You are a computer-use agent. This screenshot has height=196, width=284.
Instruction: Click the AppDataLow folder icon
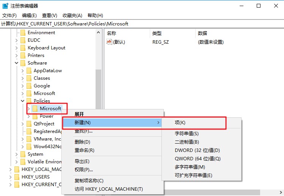pos(29,71)
